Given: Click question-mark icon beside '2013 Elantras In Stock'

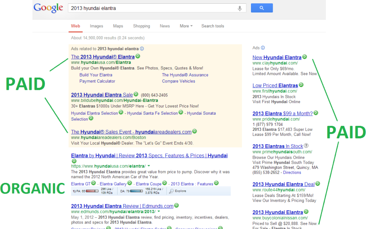Looking at the screenshot, I should [x=306, y=145].
